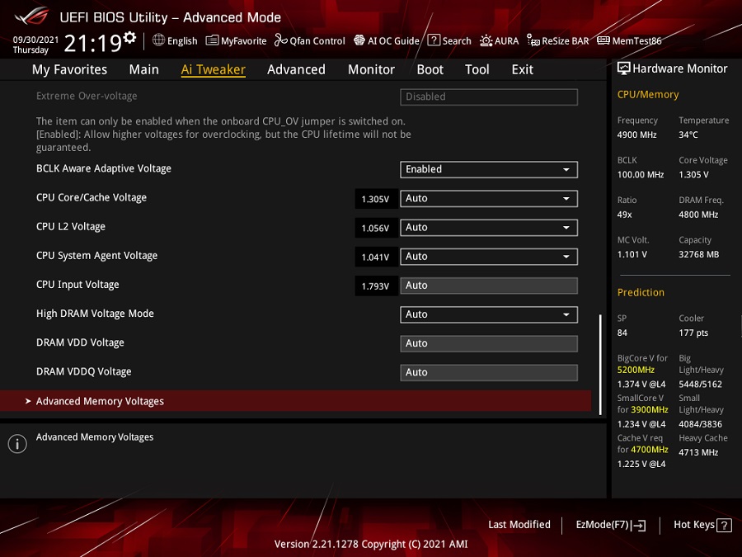
Task: Click the CPU/Memory section heading
Action: 648,94
